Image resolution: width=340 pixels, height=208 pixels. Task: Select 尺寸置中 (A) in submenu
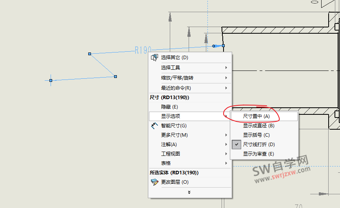tap(264, 116)
